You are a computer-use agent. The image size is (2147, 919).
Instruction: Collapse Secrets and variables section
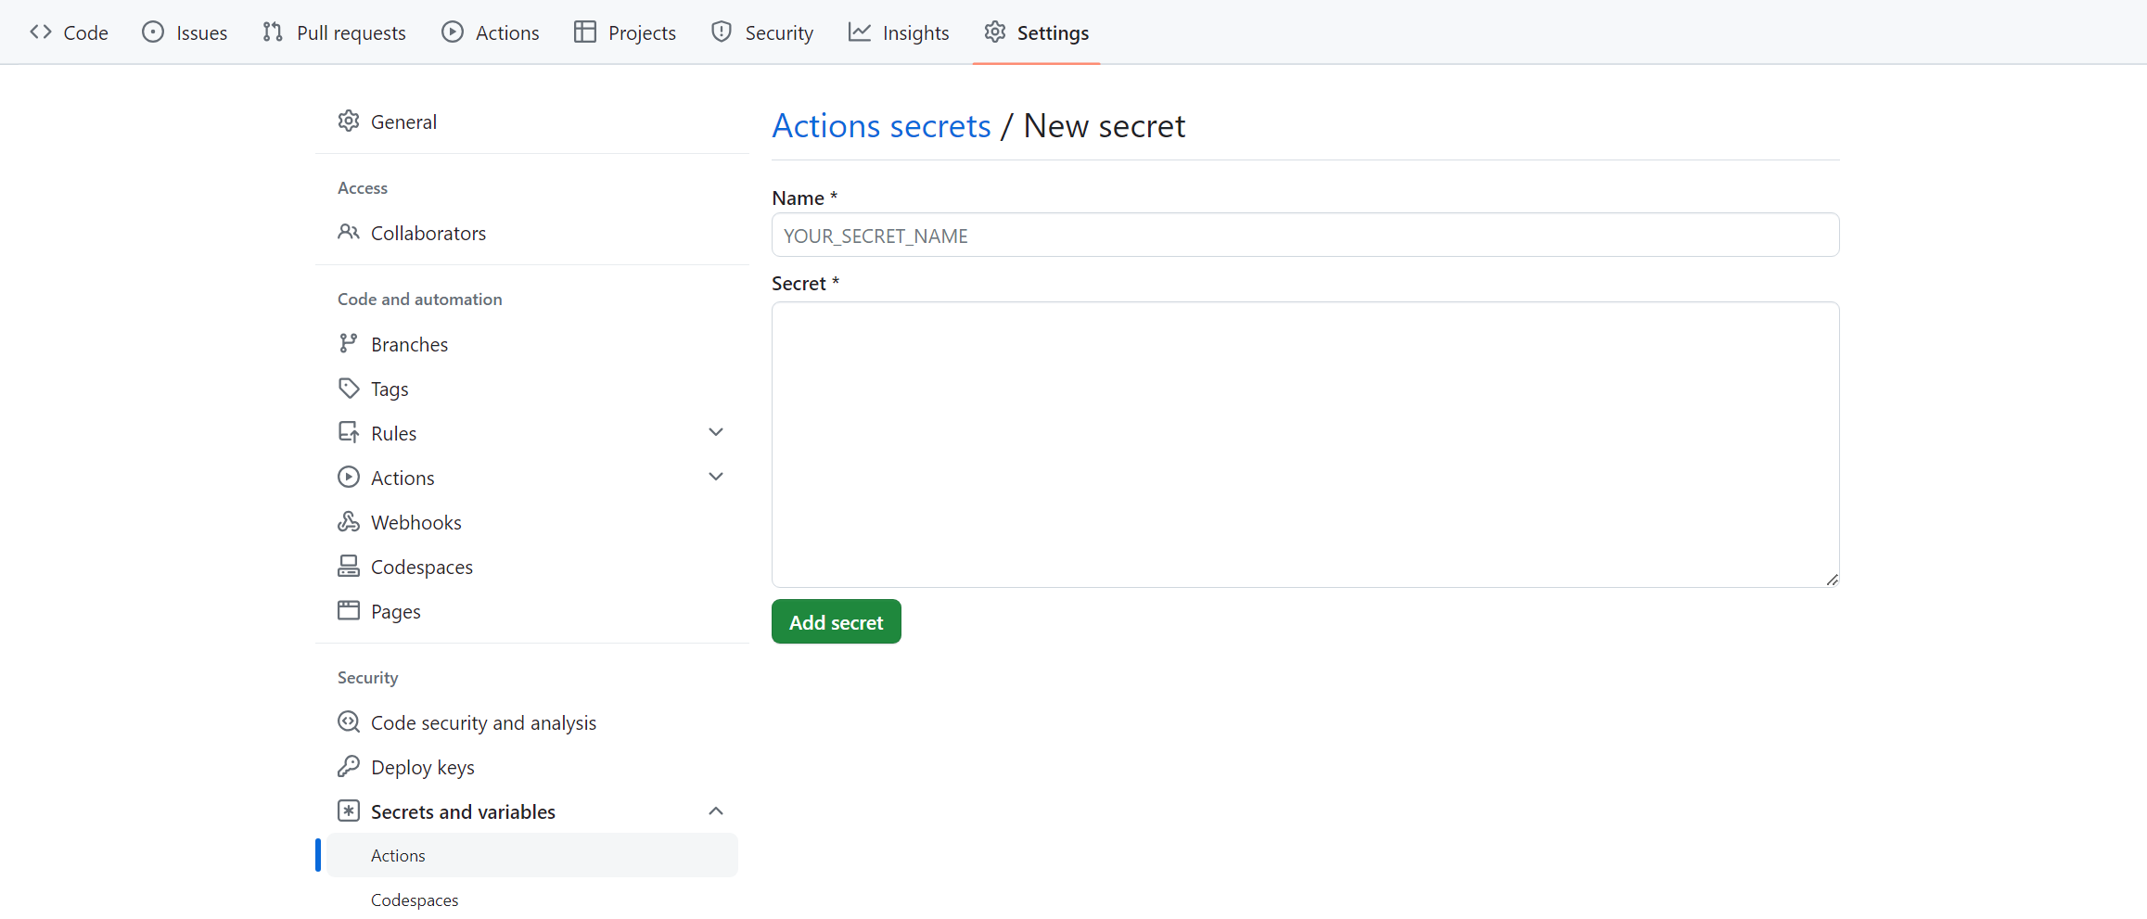point(716,811)
